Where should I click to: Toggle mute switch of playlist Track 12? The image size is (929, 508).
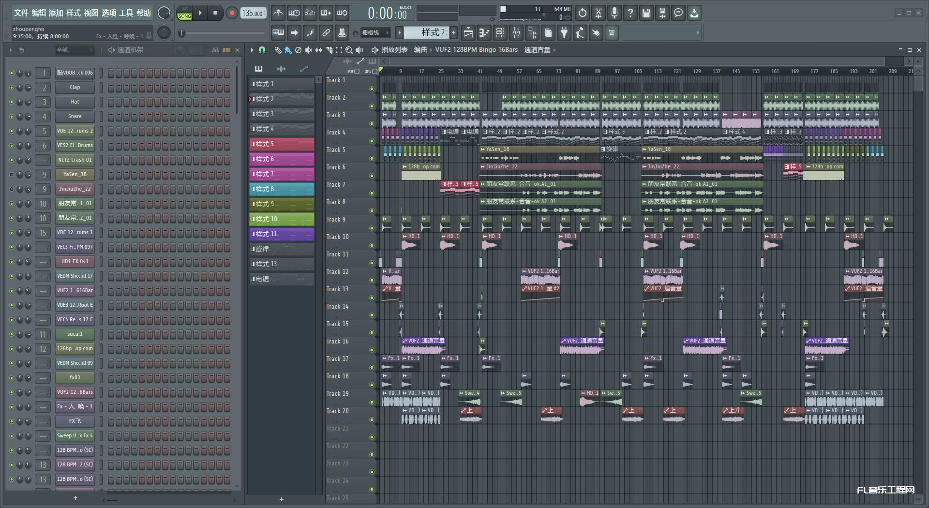click(x=372, y=280)
